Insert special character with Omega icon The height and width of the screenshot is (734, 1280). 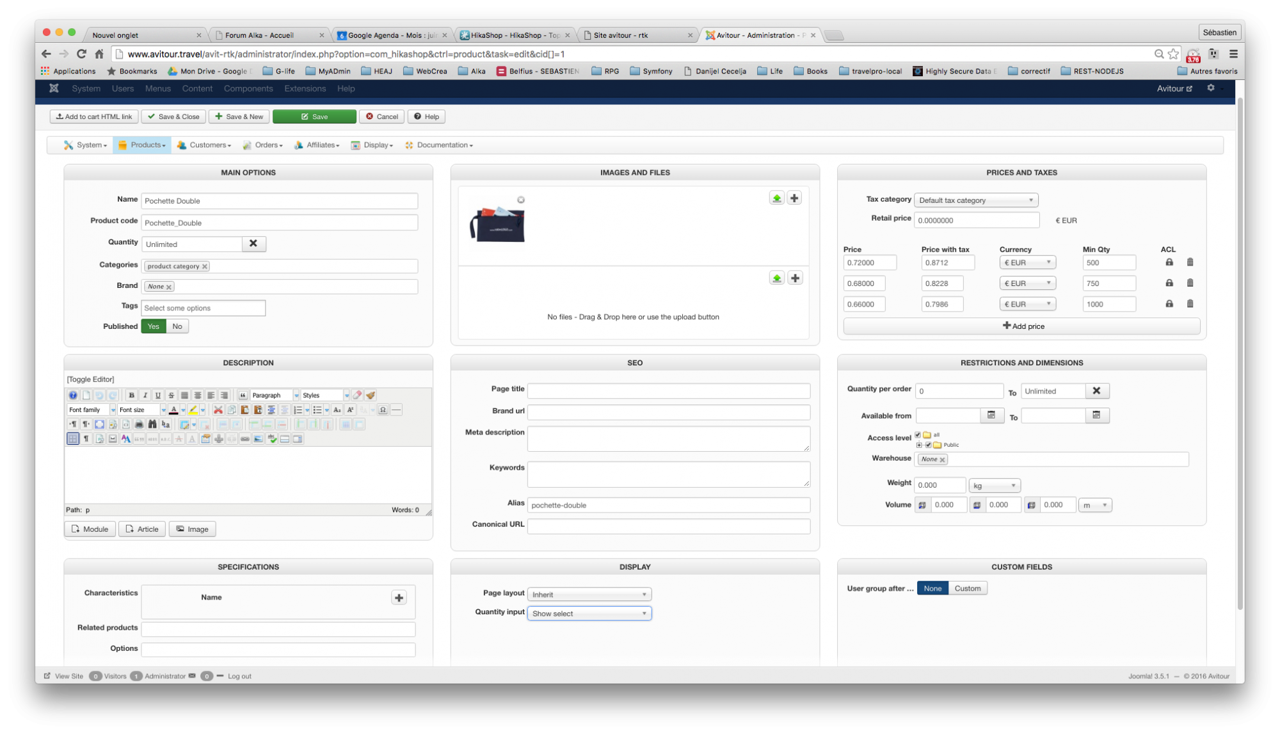coord(383,410)
